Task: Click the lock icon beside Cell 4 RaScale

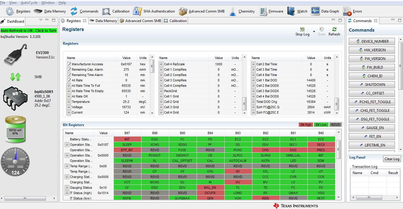Action: pos(161,64)
